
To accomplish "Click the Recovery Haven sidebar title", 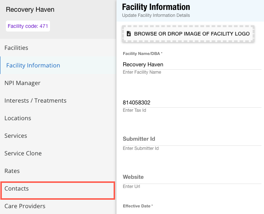I will pos(30,10).
